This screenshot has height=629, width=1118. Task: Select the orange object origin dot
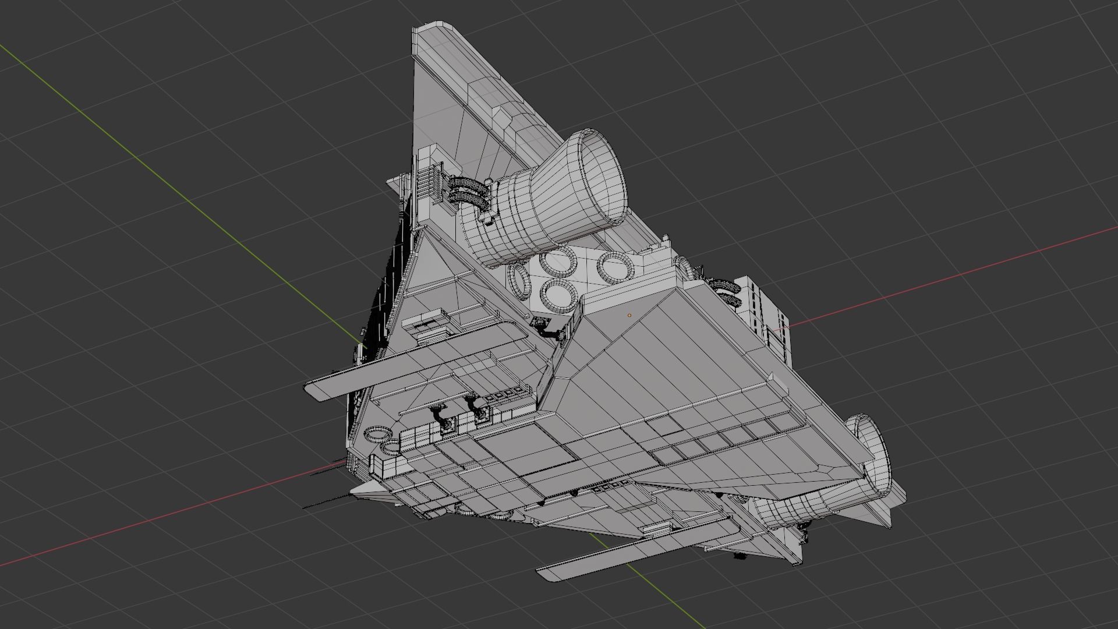click(629, 315)
